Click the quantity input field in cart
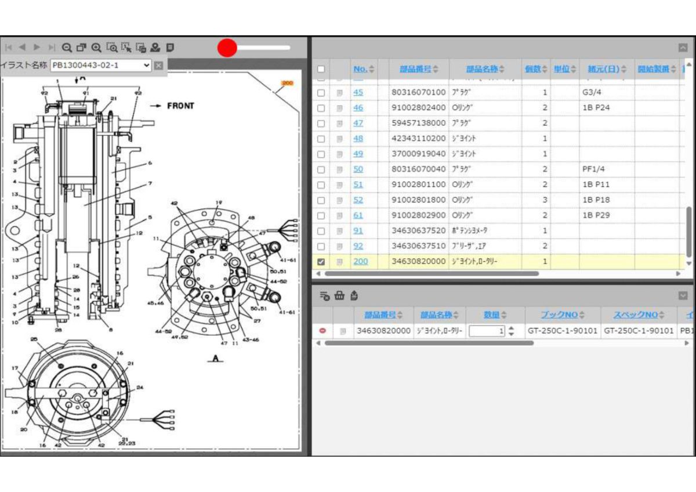The image size is (696, 492). click(x=487, y=331)
